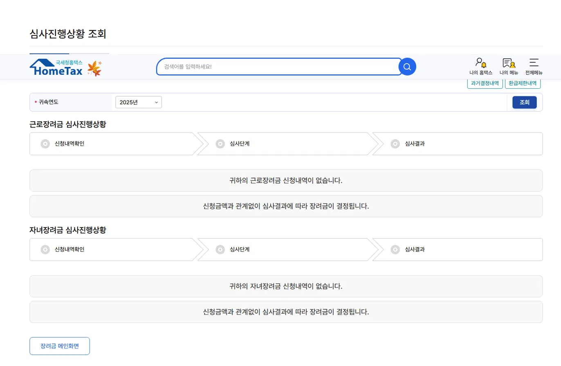Click the 귀하의 근로장려금 신청내역이 없습니다 message

286,181
